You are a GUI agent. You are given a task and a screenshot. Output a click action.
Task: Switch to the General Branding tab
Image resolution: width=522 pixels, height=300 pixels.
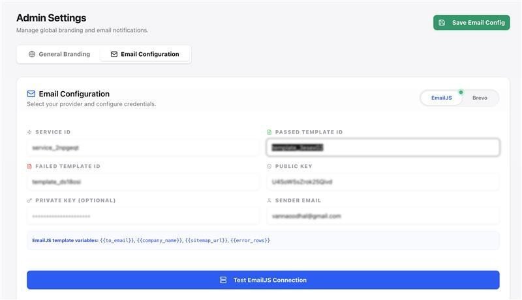click(x=59, y=54)
